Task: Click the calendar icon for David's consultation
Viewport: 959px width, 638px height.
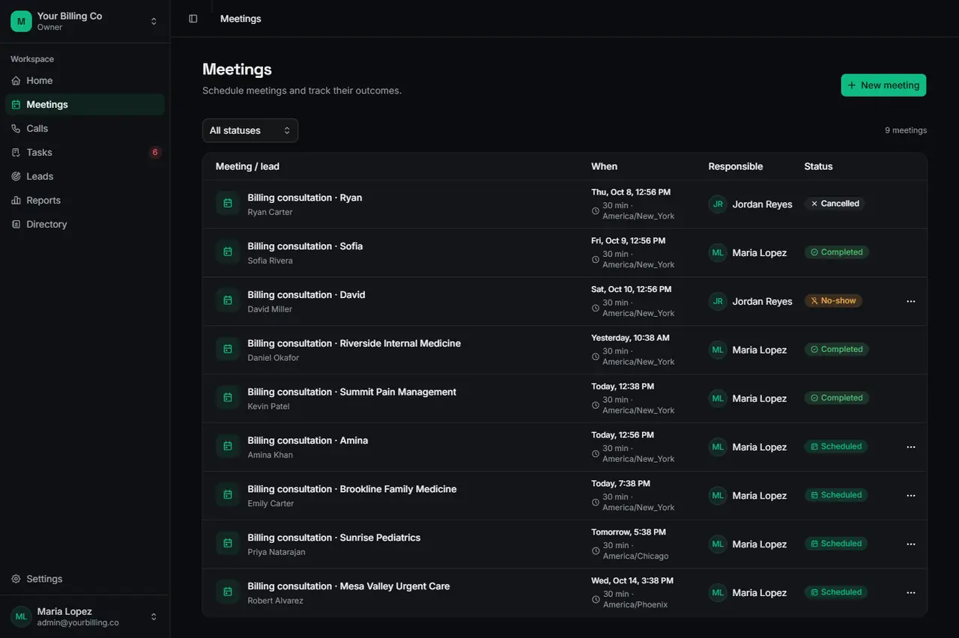Action: coord(228,301)
